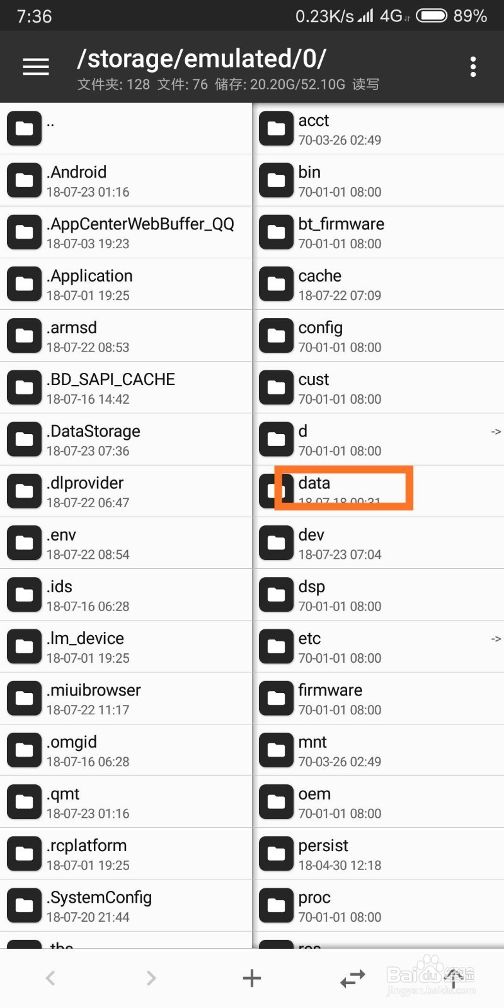Viewport: 504px width, 1008px height.
Task: Tap the swap panels arrows icon
Action: click(353, 978)
